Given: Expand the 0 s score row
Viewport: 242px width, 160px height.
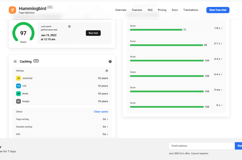Looking at the screenshot, I should click(x=219, y=105).
